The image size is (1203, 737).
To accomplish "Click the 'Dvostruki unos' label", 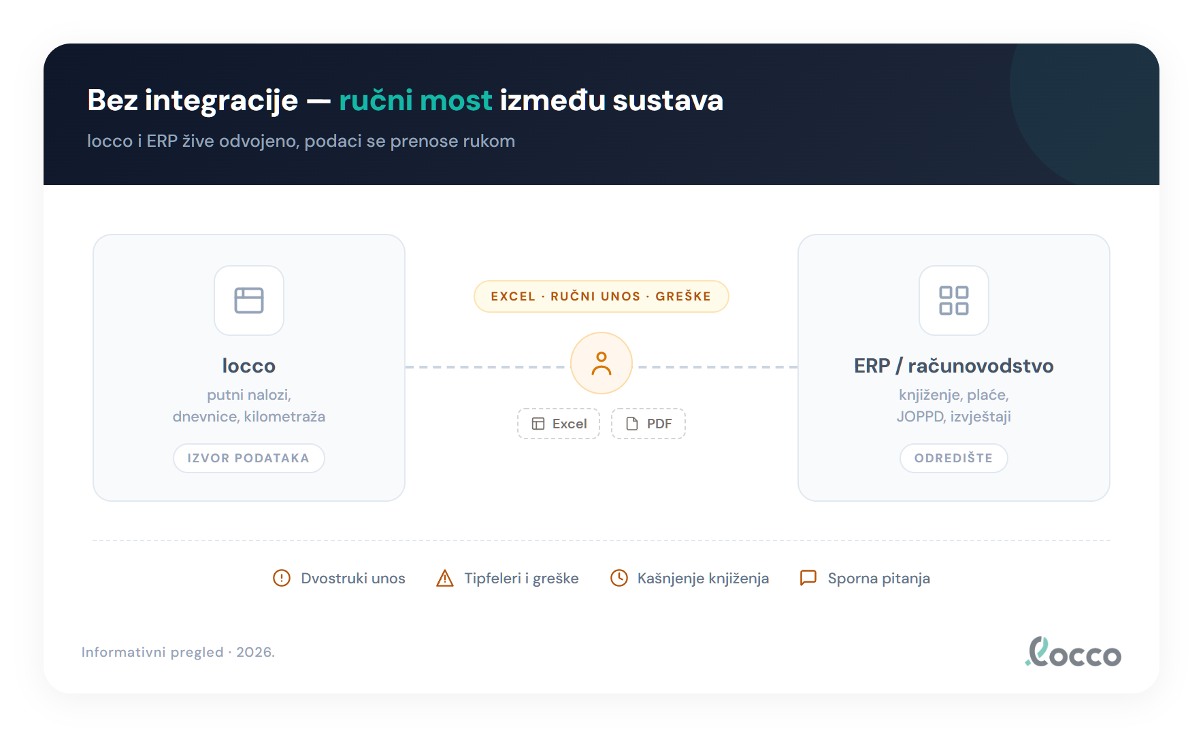I will click(x=353, y=579).
